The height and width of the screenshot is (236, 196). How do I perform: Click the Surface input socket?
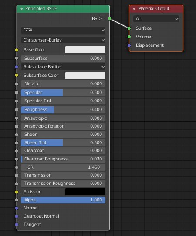[129, 28]
